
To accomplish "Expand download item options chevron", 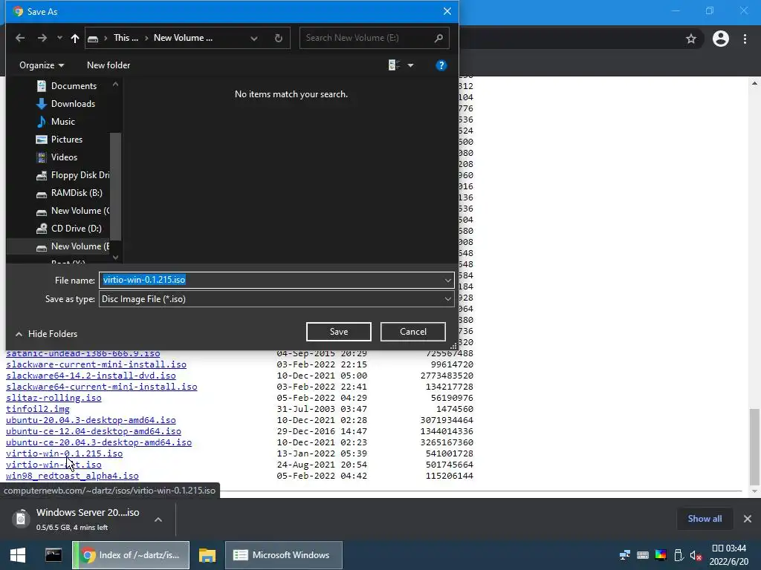I will coord(158,520).
